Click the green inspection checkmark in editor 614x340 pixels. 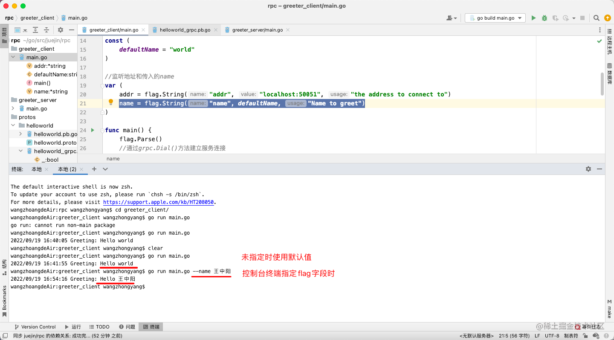click(x=600, y=41)
